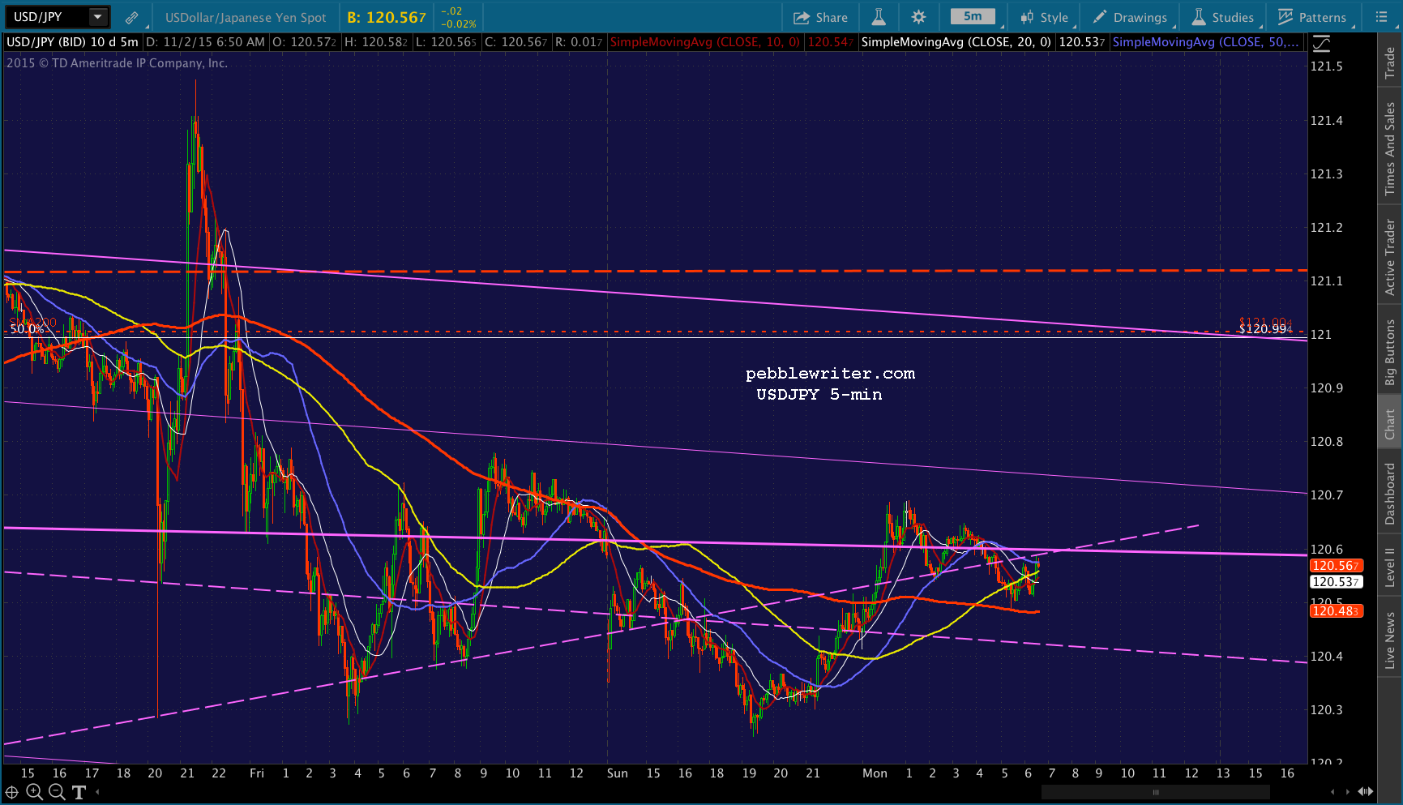Open the Big Buttons side tab

(1390, 352)
